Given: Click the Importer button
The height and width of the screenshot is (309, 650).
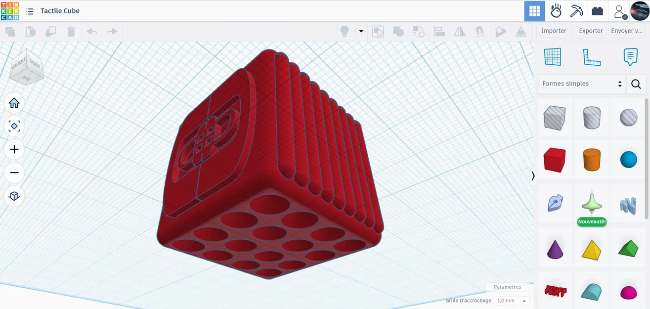Looking at the screenshot, I should (554, 31).
